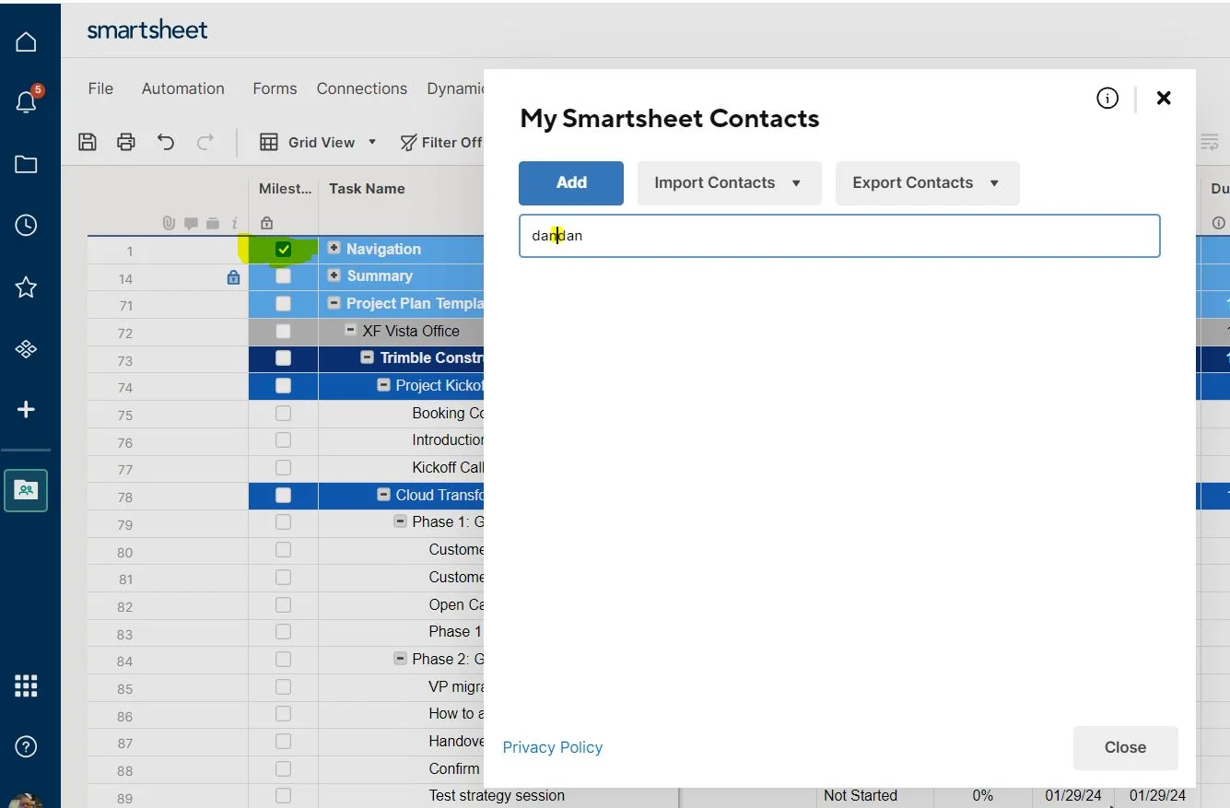This screenshot has width=1230, height=808.
Task: Open the Forms menu
Action: pyautogui.click(x=275, y=88)
